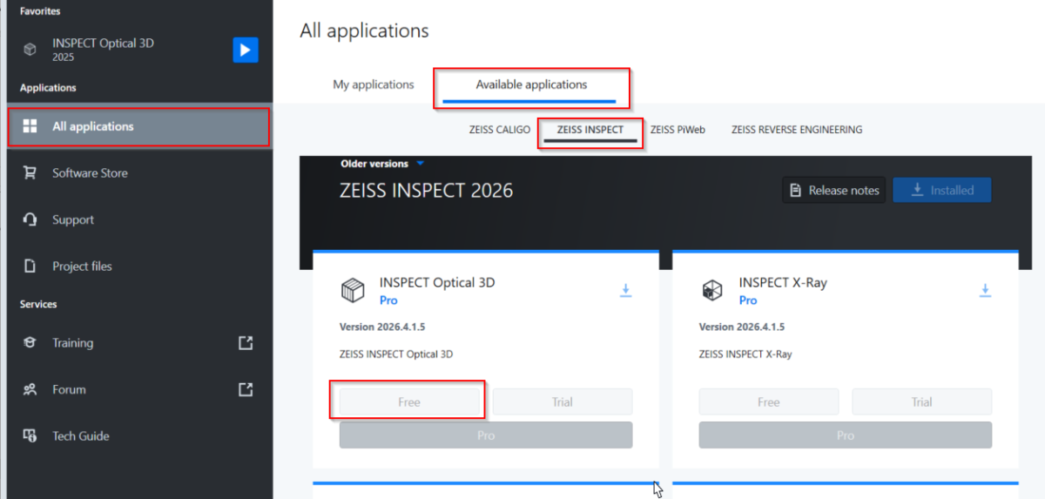Click the Installed button
The height and width of the screenshot is (499, 1045).
(941, 190)
